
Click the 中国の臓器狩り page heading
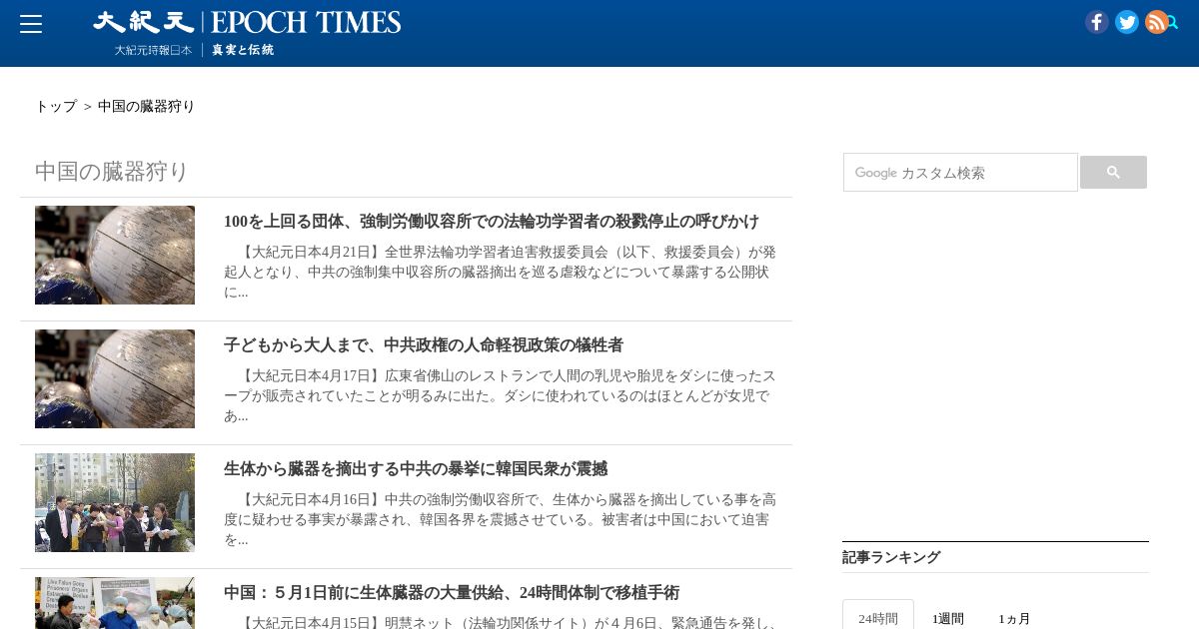click(x=112, y=172)
